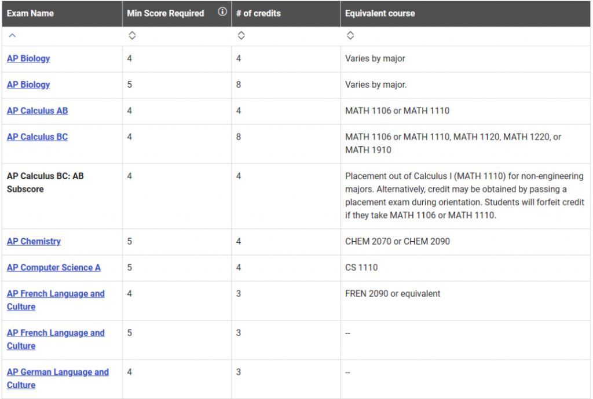Open the AP Biology link worth 8 credits
Screen dimensions: 593x399
coord(28,84)
